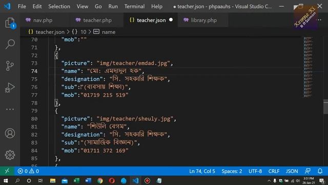328x185 pixels.
Task: Open the feedback icon in status bar
Action: pyautogui.click(x=307, y=171)
